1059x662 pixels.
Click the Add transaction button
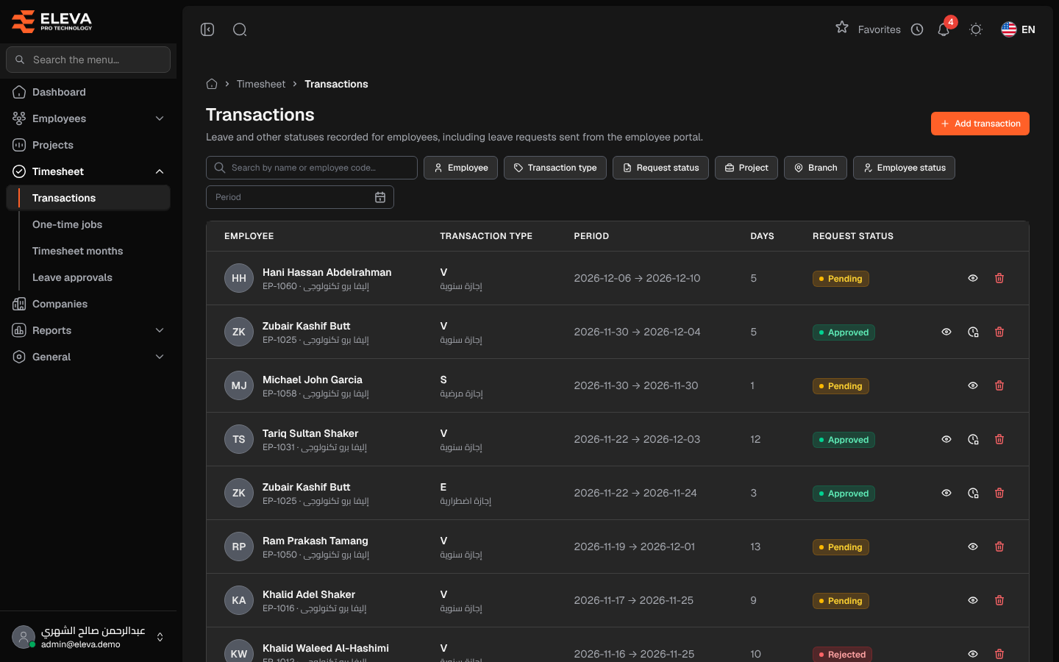coord(980,124)
